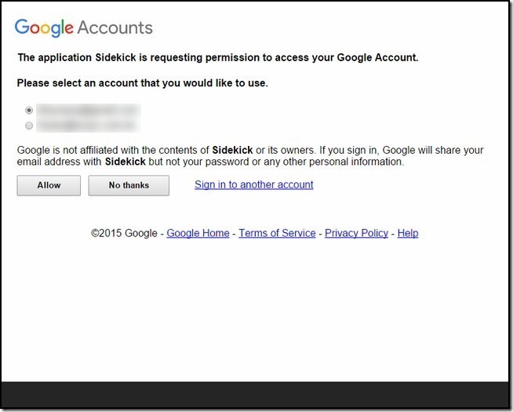The image size is (513, 412).
Task: Click the colorful Google logo
Action: click(x=44, y=27)
